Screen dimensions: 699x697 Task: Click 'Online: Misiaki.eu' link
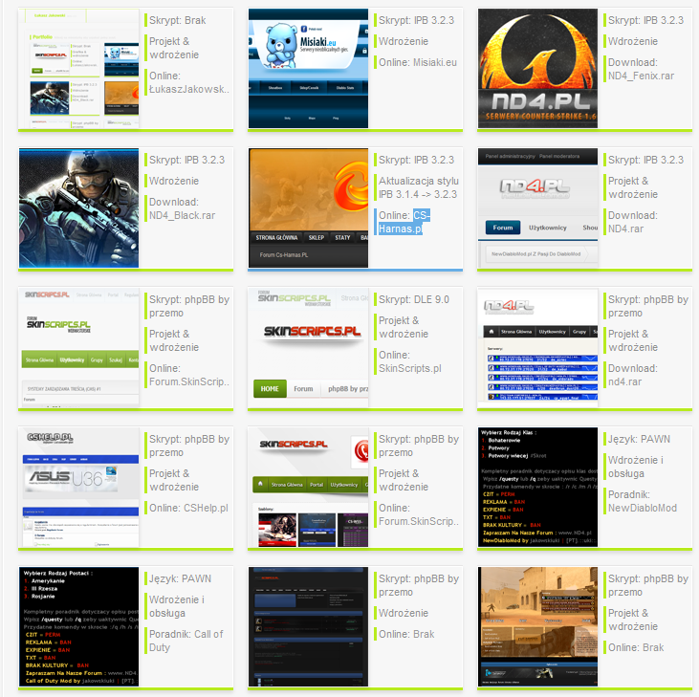coord(418,62)
